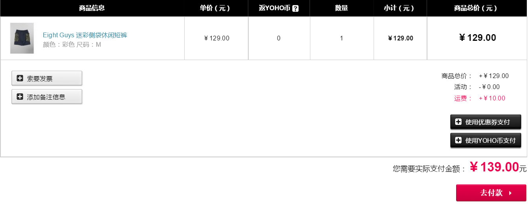Expand the 添加备注信息 notes section
Image resolution: width=528 pixels, height=215 pixels.
click(x=47, y=97)
